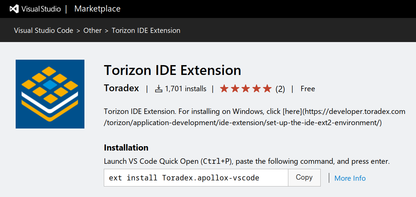Viewport: 416px width, 197px height.
Task: Copy the install command
Action: (304, 178)
